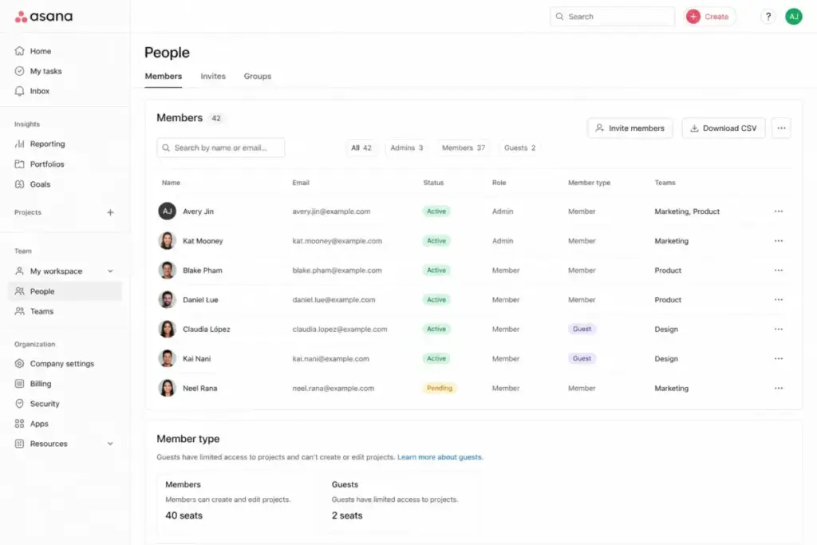This screenshot has width=817, height=545.
Task: Switch to the Invites tab
Action: pyautogui.click(x=213, y=76)
